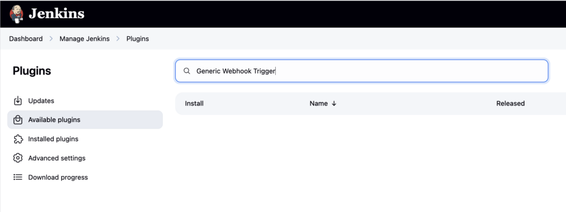Select Available plugins in sidebar
Image resolution: width=566 pixels, height=212 pixels.
pos(85,120)
